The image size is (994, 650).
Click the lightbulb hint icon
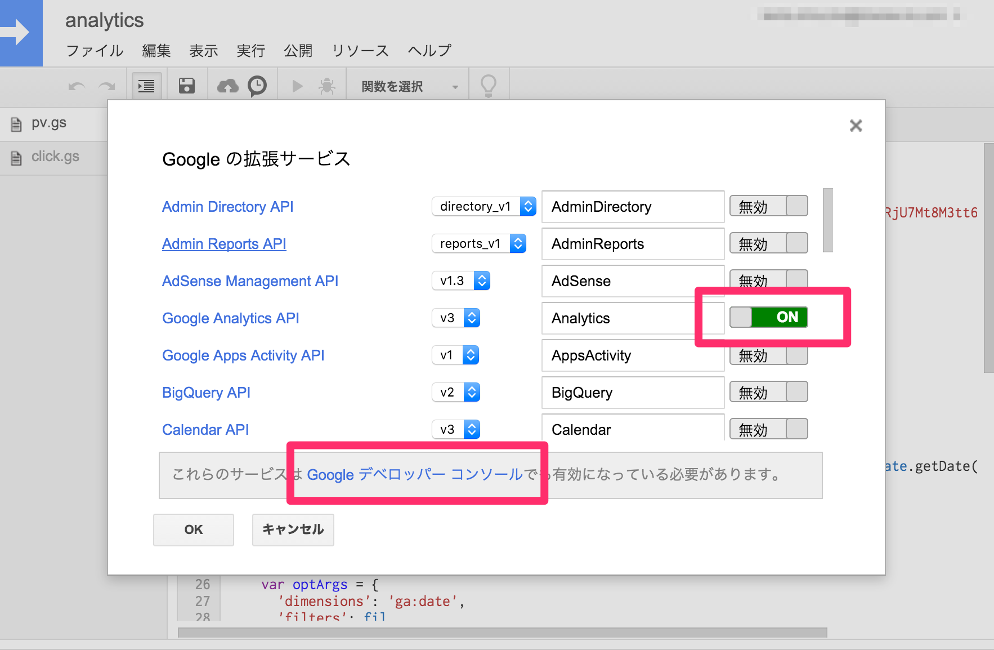pyautogui.click(x=488, y=86)
